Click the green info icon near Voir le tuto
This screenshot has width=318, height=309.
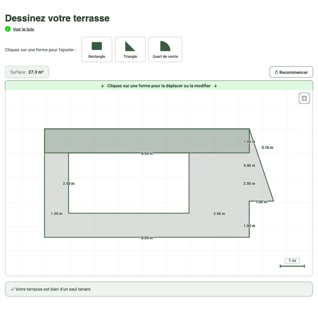click(7, 29)
